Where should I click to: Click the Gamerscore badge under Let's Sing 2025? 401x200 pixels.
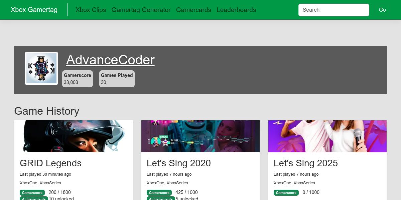tap(286, 193)
